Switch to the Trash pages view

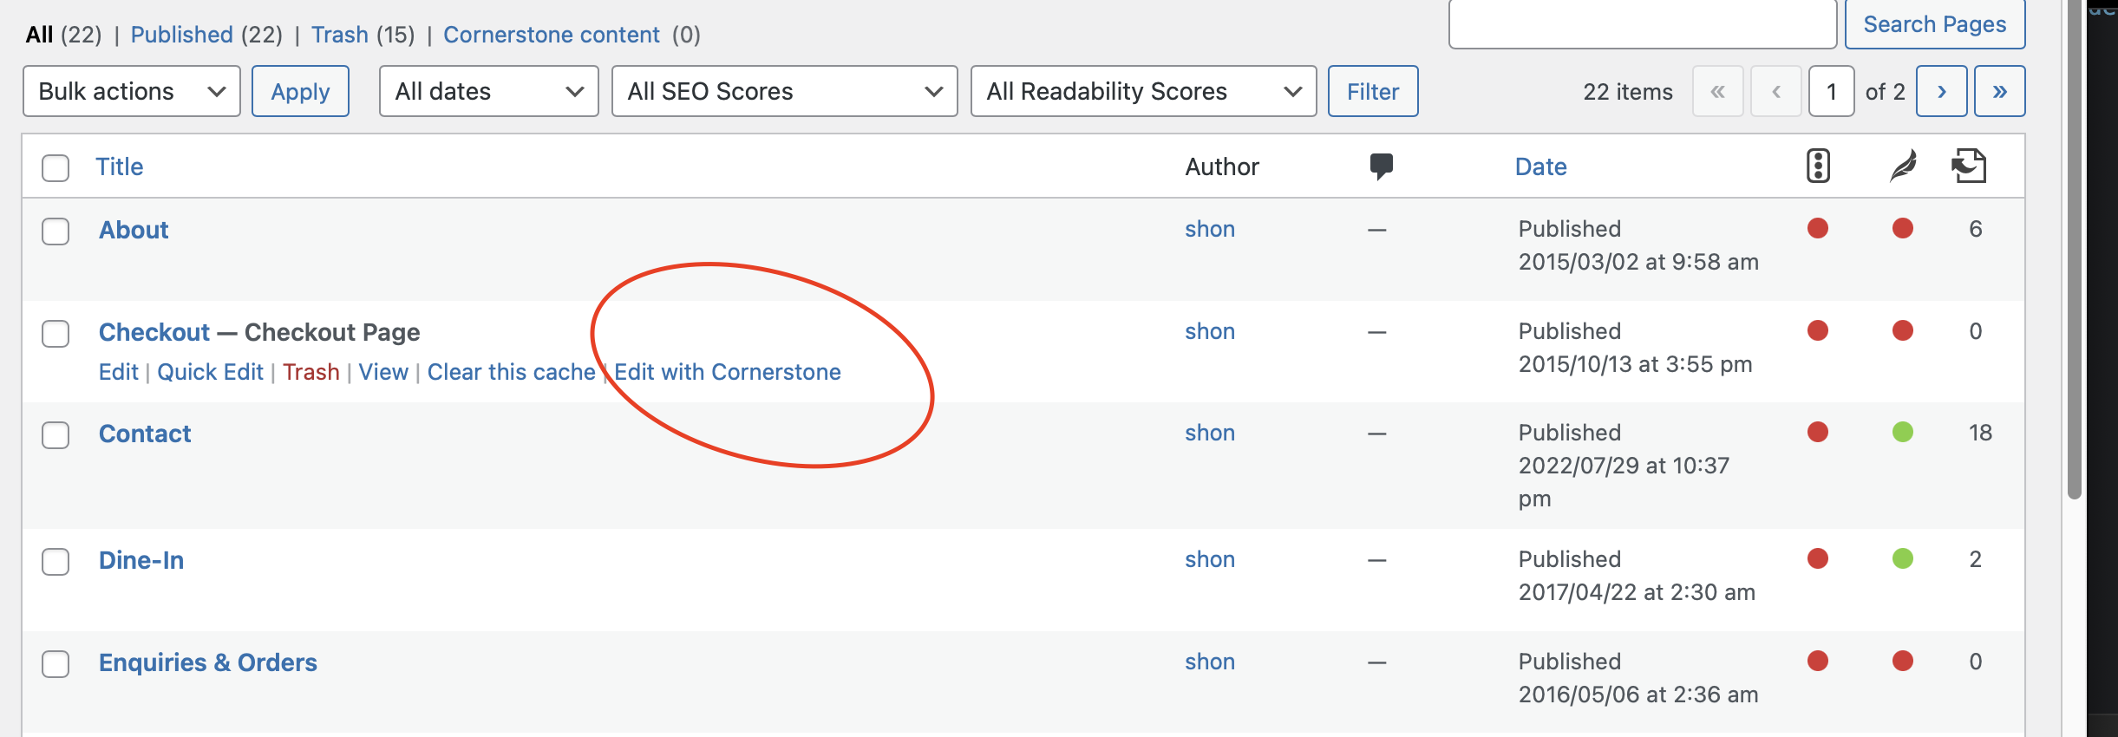tap(340, 35)
